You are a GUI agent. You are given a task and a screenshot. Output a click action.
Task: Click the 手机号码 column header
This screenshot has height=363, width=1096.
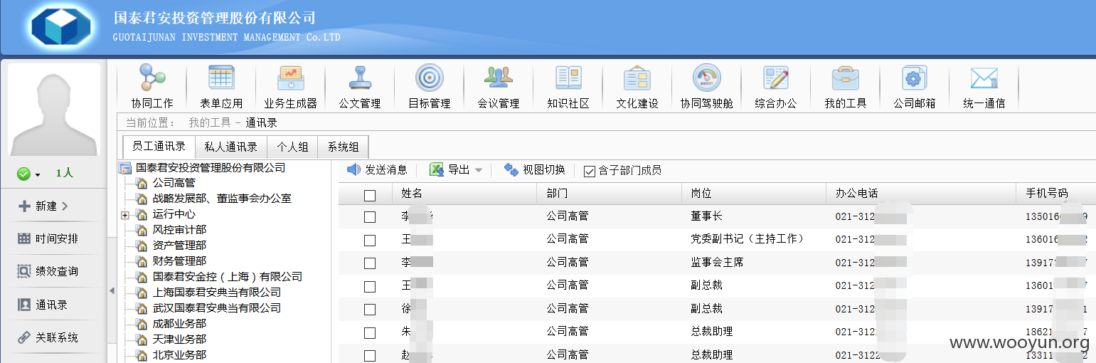tap(1056, 194)
